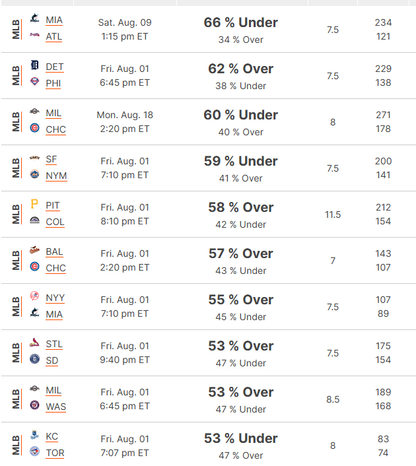This screenshot has width=416, height=466.
Task: Click MLB label in MIA-ATL row
Action: 16,29
